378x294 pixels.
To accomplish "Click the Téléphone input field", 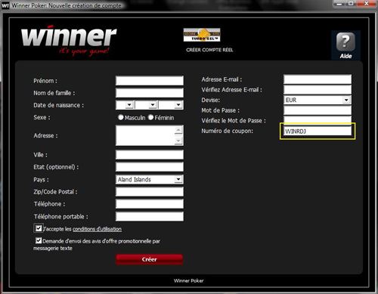I will pos(150,204).
